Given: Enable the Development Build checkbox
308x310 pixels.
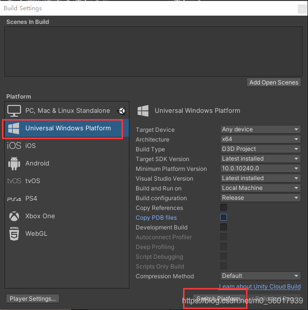Looking at the screenshot, I should tap(224, 227).
